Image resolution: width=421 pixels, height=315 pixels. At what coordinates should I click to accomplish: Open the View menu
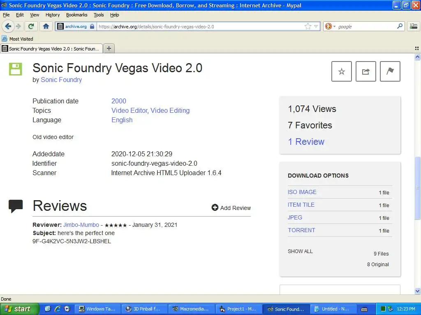point(35,15)
